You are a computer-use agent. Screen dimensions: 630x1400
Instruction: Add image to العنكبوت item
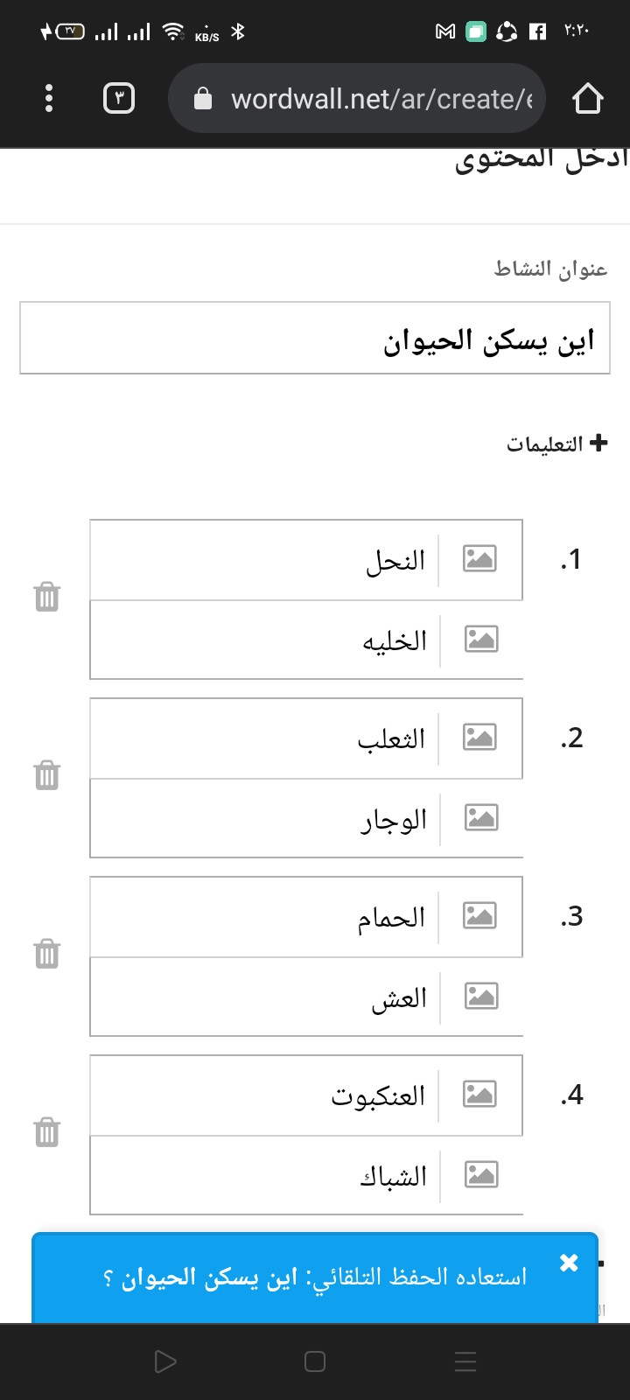pyautogui.click(x=479, y=1094)
